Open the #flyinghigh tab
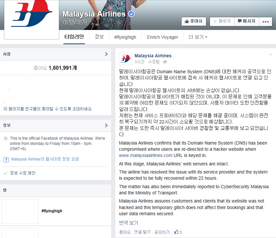 tap(125, 37)
